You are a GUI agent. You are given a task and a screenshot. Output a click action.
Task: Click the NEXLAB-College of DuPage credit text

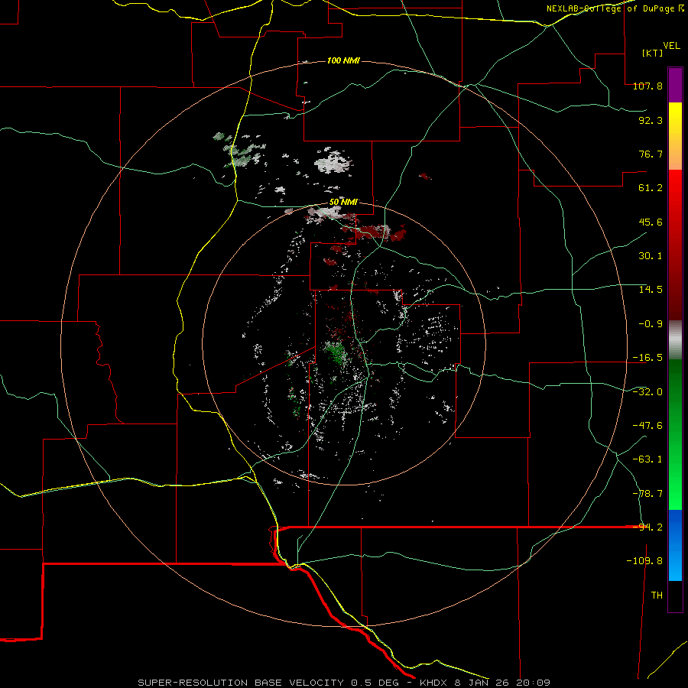pos(615,8)
